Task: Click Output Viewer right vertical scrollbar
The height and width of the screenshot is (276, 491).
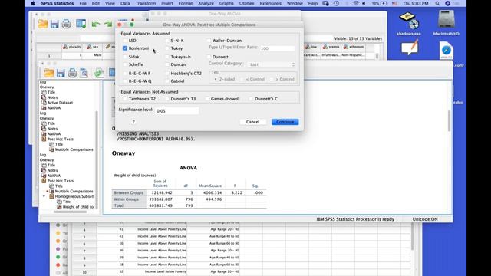Action: [450, 120]
